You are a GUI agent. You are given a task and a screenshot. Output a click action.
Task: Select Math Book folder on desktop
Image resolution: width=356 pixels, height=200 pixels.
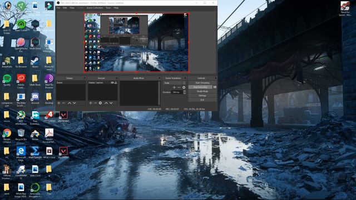pyautogui.click(x=35, y=80)
